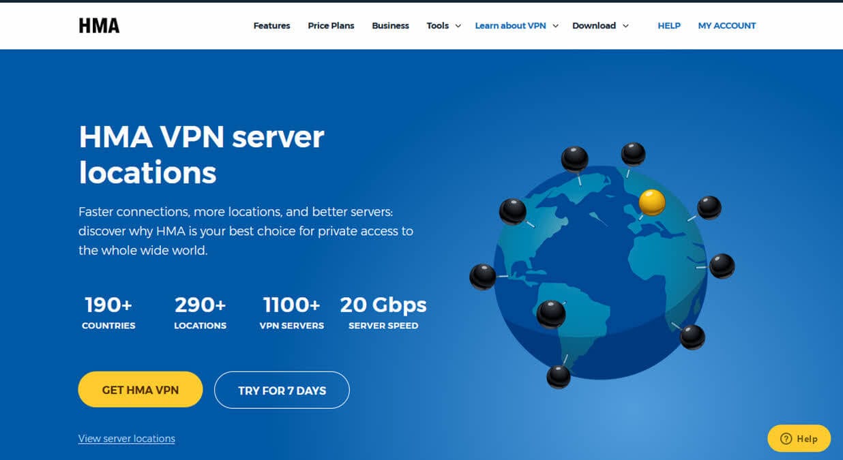Click the black pin on South America
The height and width of the screenshot is (460, 843).
(551, 313)
